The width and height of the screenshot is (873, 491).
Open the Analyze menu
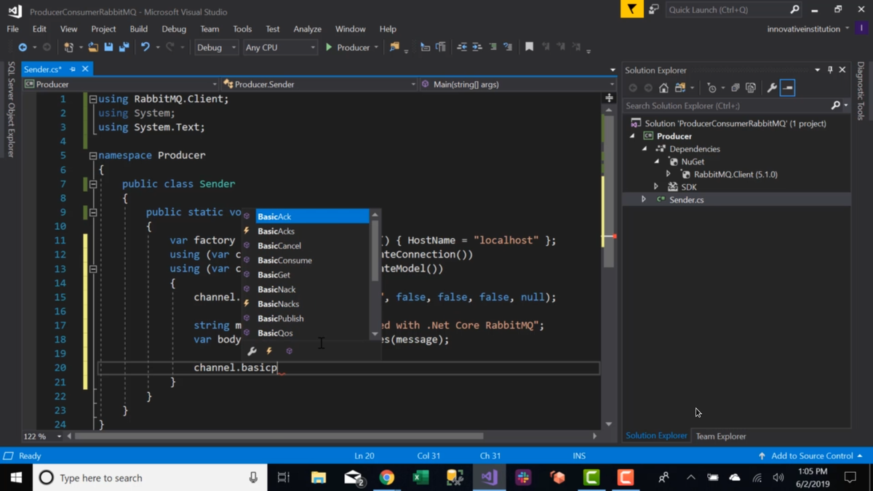coord(307,29)
